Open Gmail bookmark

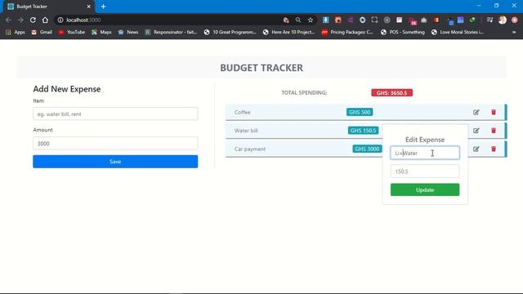click(42, 32)
